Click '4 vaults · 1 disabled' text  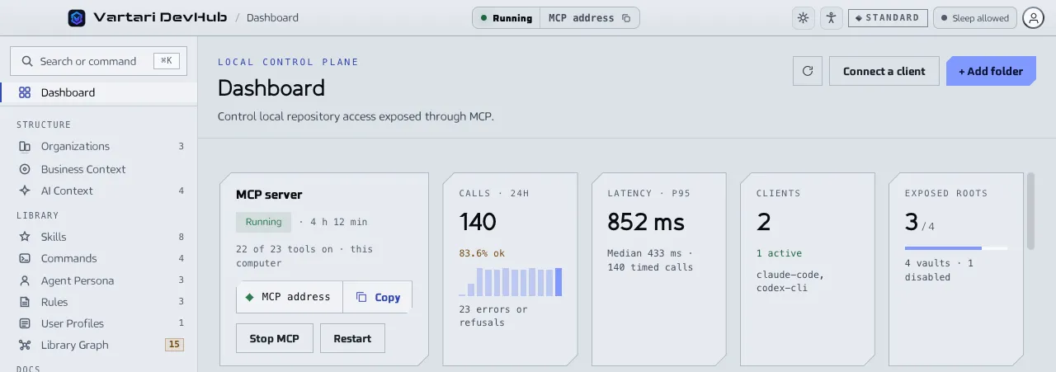click(x=939, y=271)
